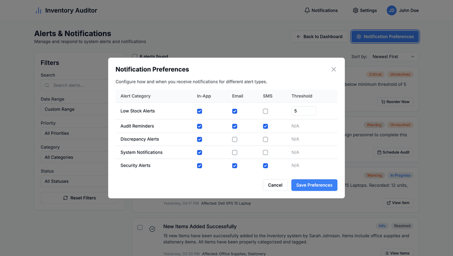
Task: Enable SMS for Low Stock Alerts
Action: point(265,111)
